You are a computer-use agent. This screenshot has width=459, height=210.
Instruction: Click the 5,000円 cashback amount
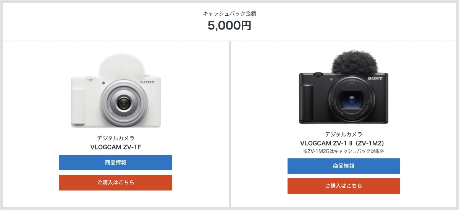point(229,26)
